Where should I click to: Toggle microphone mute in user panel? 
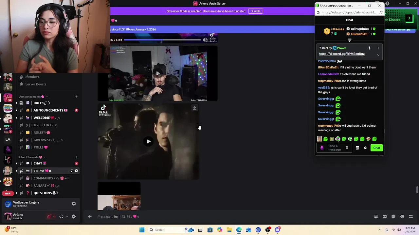coord(49,216)
